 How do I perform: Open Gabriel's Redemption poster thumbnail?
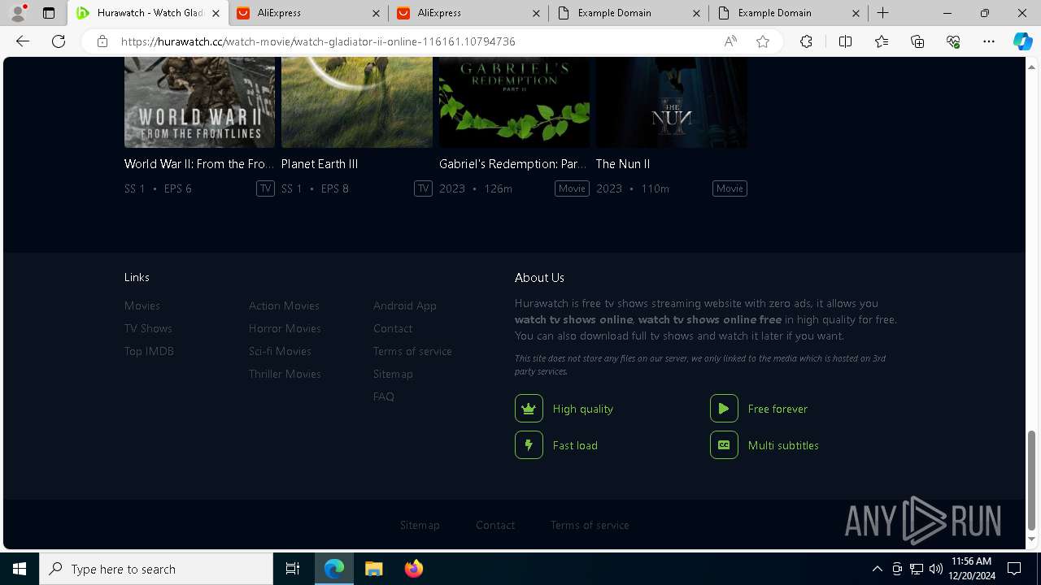(514, 102)
